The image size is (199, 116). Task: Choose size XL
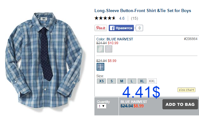click(142, 81)
